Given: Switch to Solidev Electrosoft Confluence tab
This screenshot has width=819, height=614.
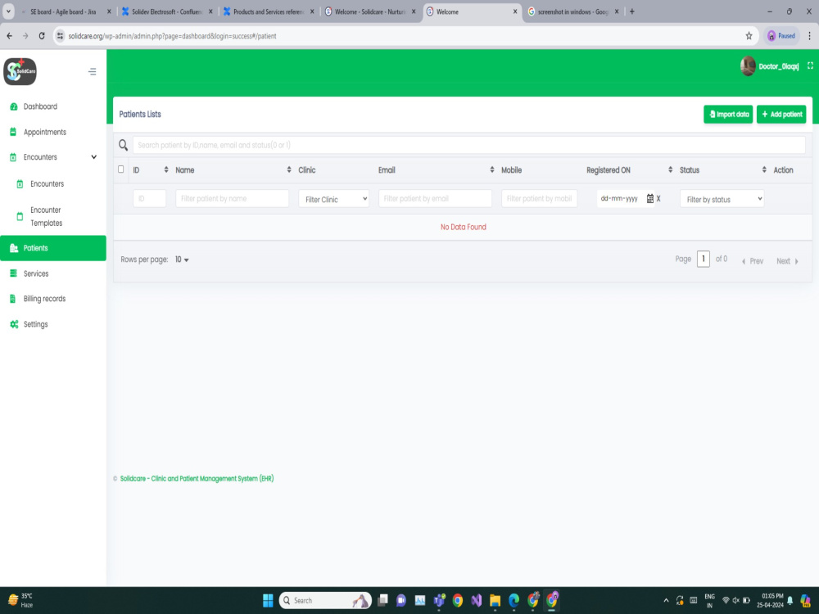Looking at the screenshot, I should [166, 11].
